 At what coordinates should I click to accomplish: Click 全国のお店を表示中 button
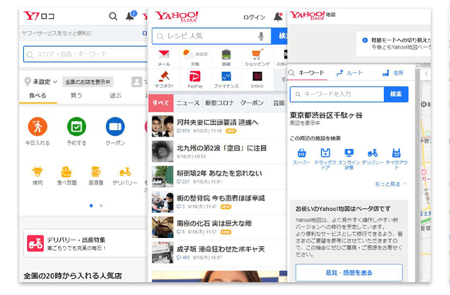[x=87, y=82]
